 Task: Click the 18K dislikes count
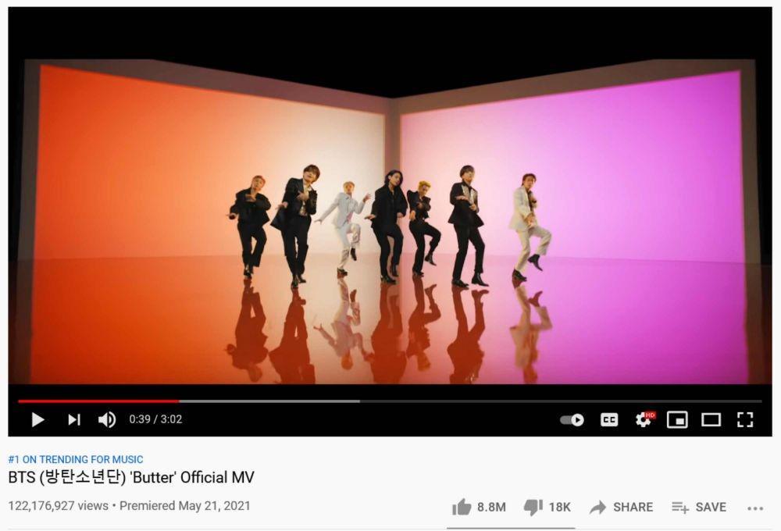[559, 507]
